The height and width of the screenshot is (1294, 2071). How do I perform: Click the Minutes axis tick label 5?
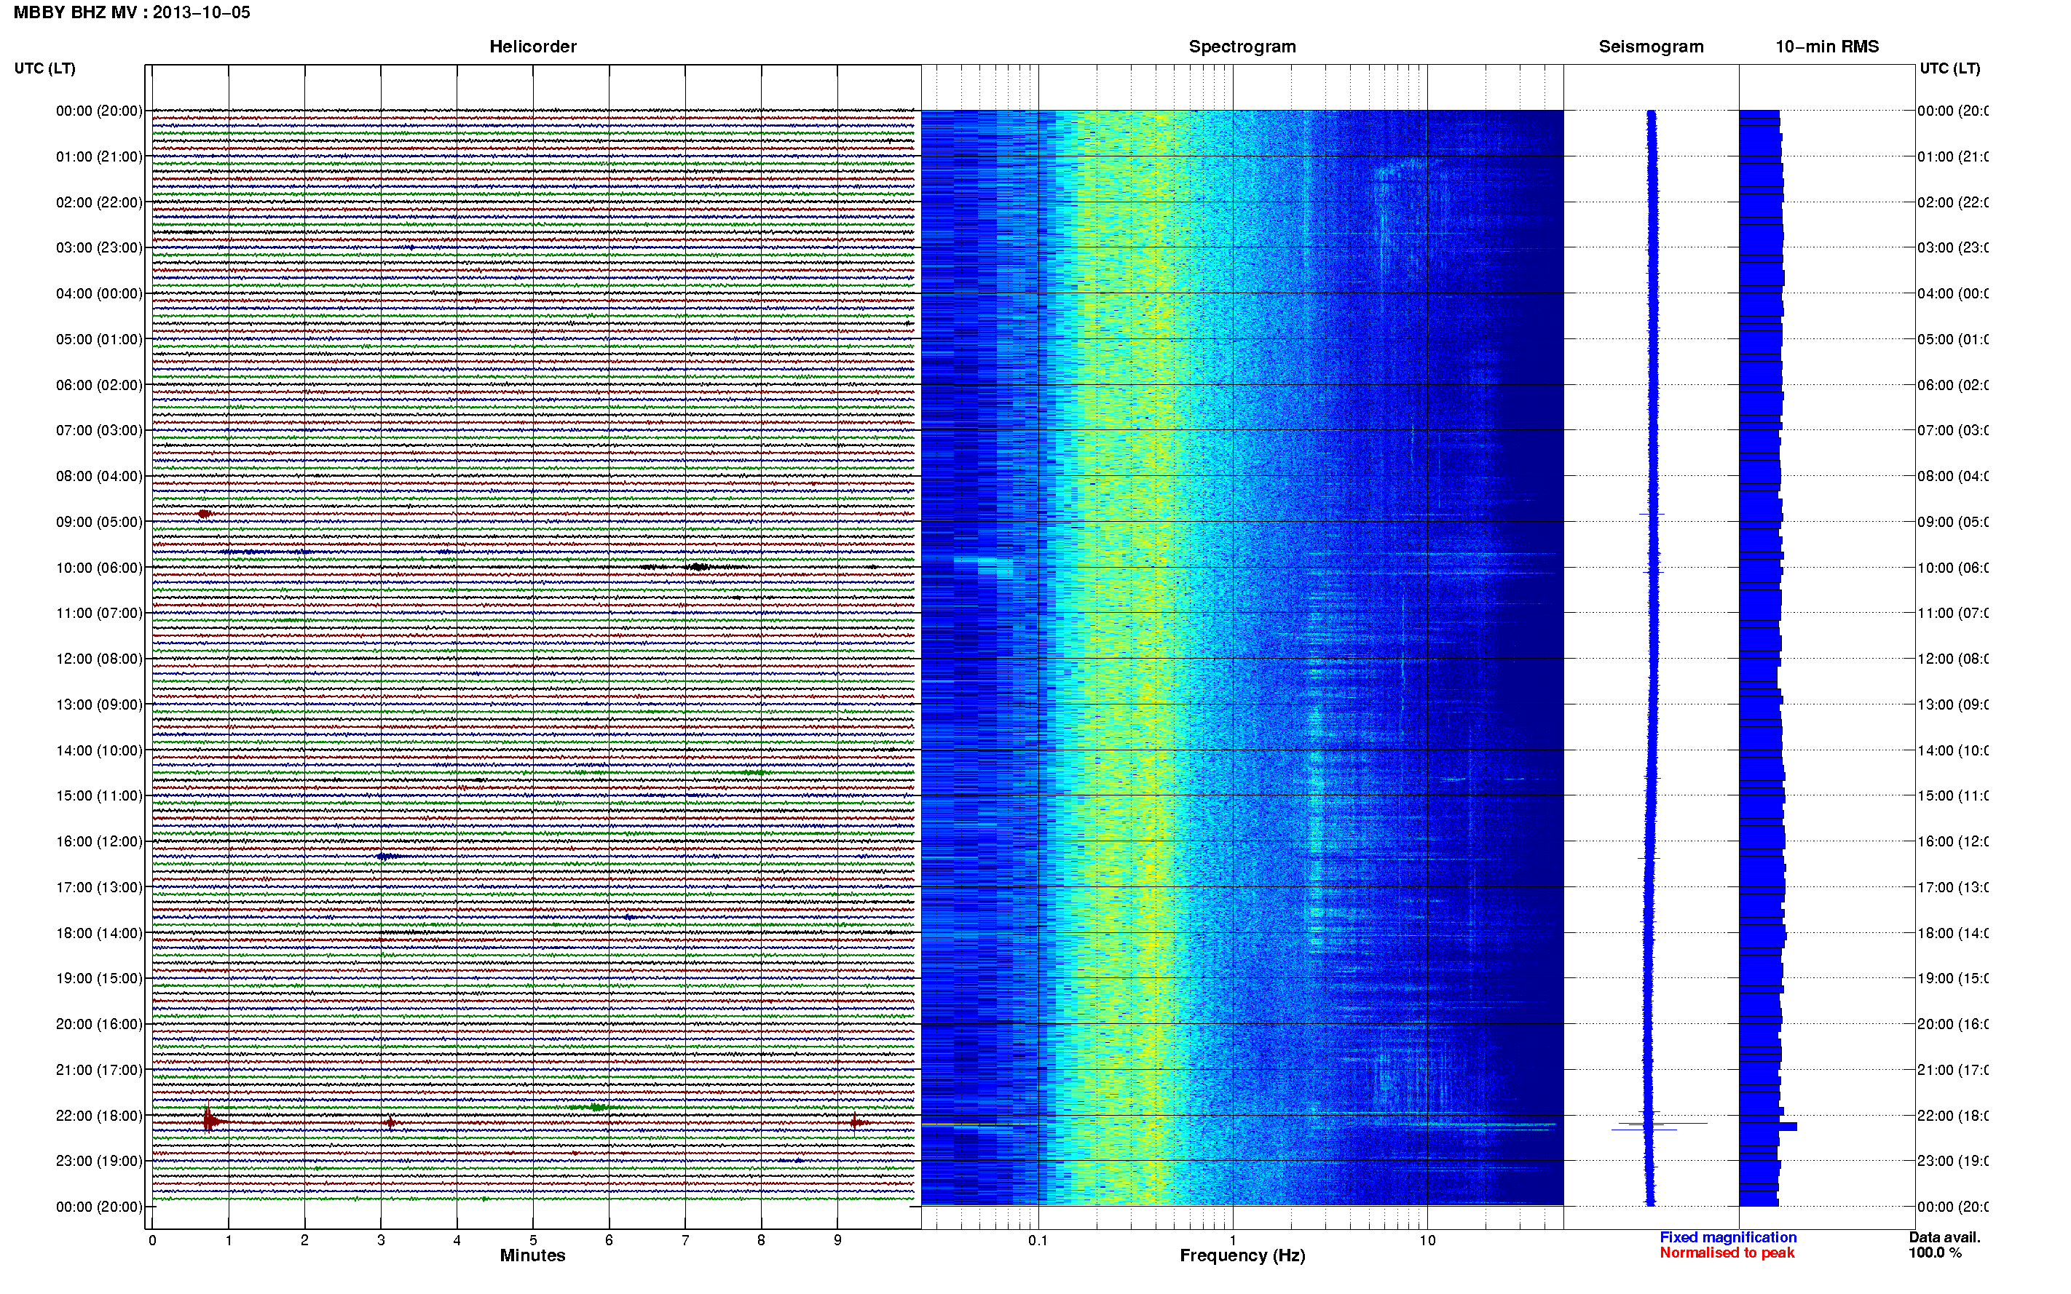[x=533, y=1240]
